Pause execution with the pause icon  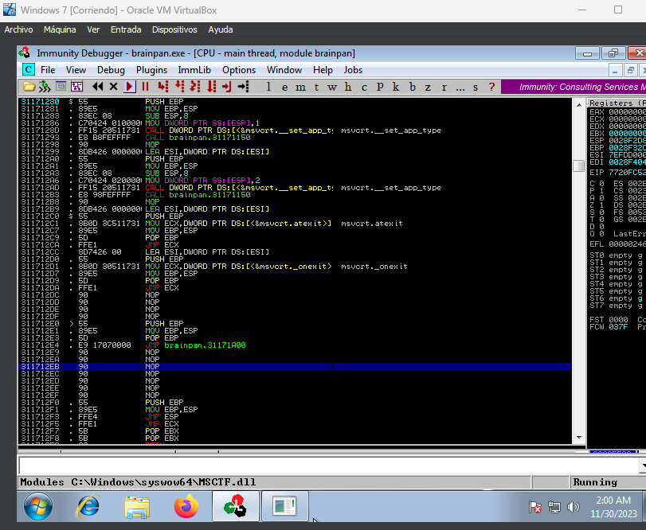click(145, 87)
